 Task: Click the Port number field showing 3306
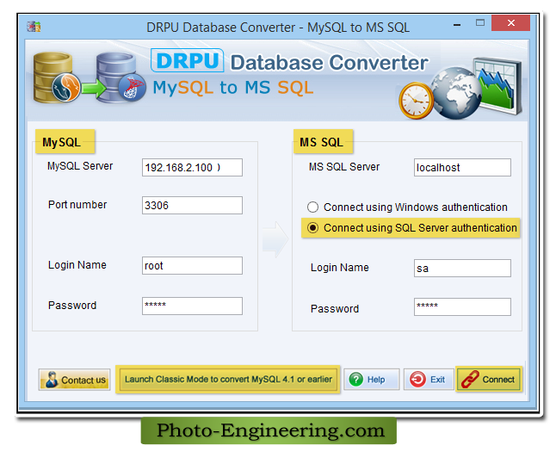[x=192, y=206]
